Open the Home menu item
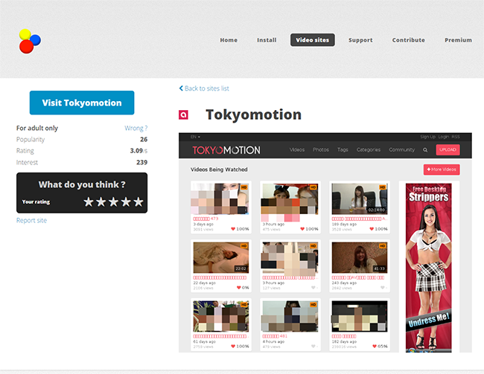This screenshot has height=374, width=484. 229,40
